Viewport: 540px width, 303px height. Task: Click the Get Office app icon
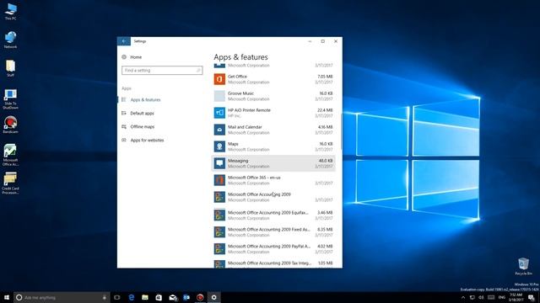[x=219, y=79]
